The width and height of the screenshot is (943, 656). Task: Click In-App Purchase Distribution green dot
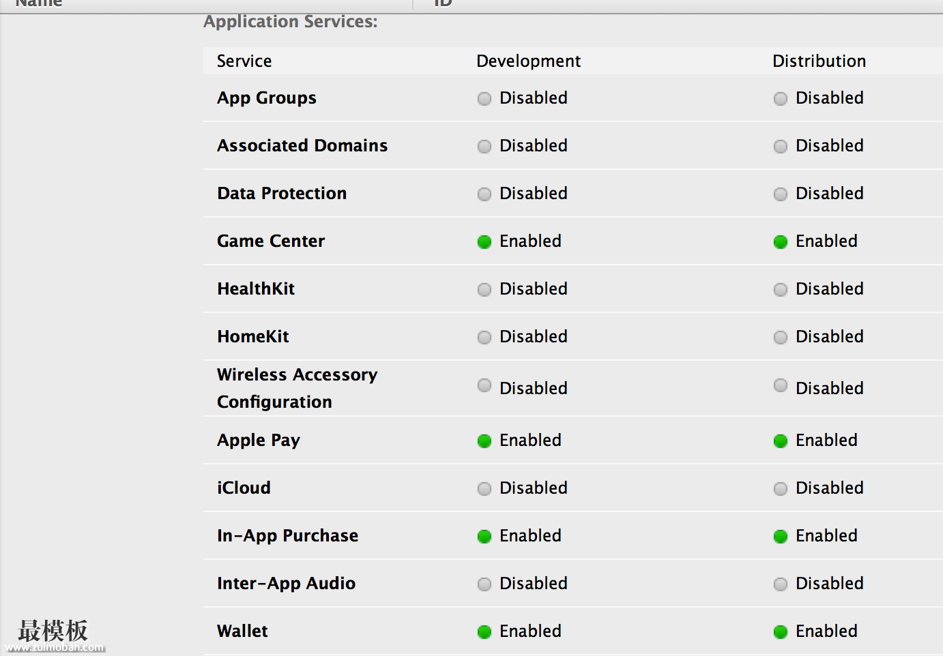781,537
